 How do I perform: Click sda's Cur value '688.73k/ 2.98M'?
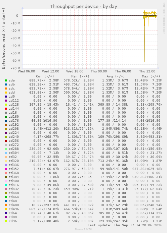44,80
